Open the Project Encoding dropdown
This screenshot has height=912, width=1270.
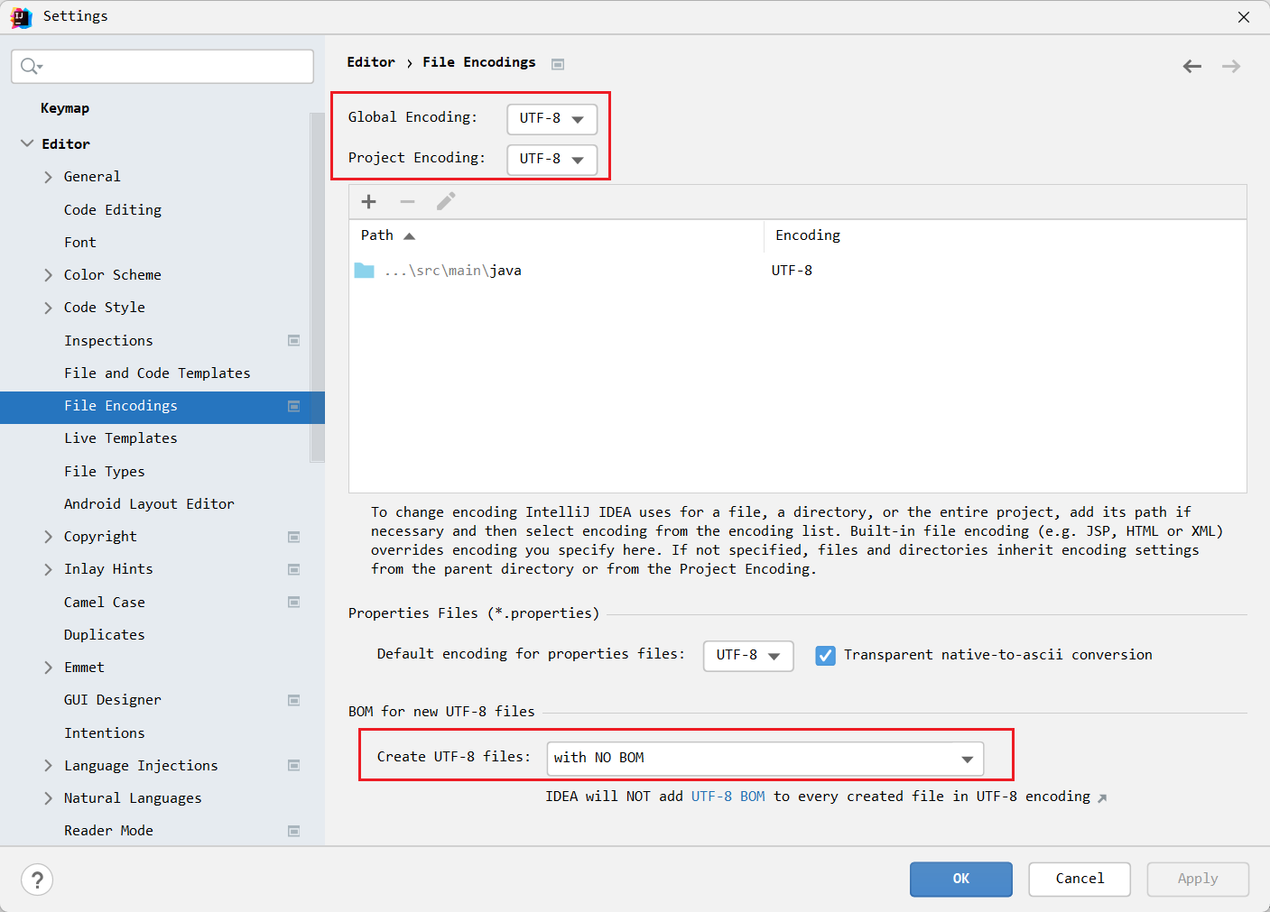552,160
